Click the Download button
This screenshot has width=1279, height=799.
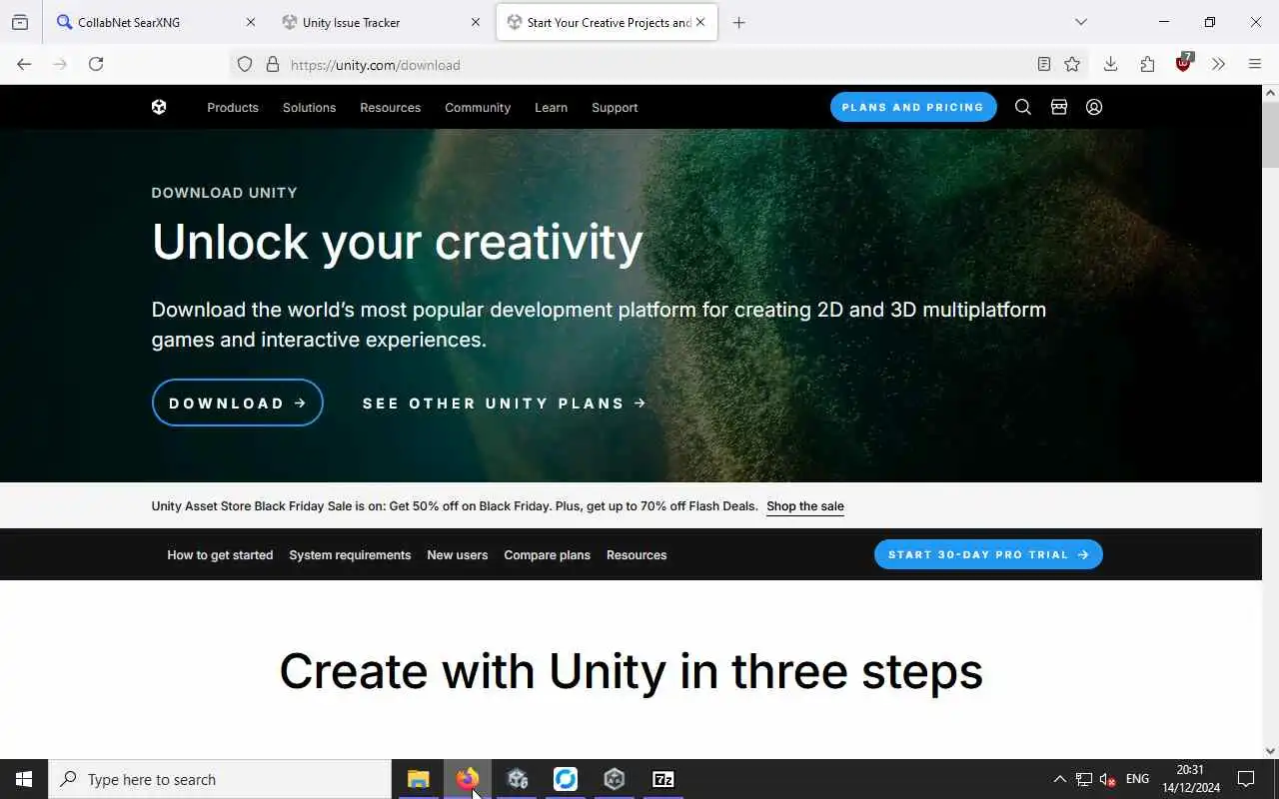[238, 402]
